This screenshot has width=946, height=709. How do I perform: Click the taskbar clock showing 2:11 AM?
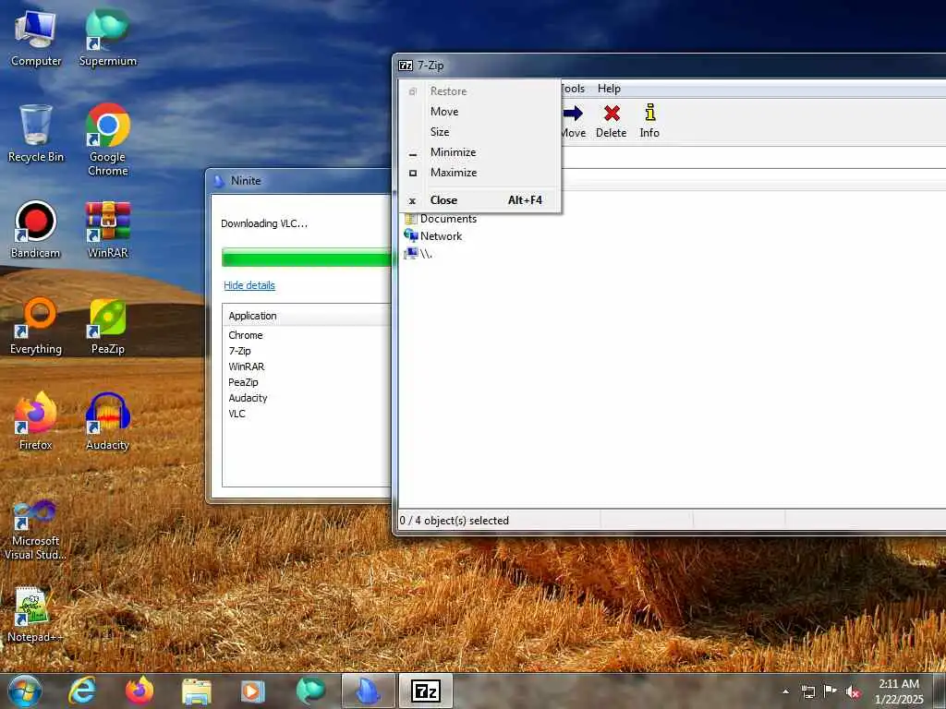click(x=898, y=691)
